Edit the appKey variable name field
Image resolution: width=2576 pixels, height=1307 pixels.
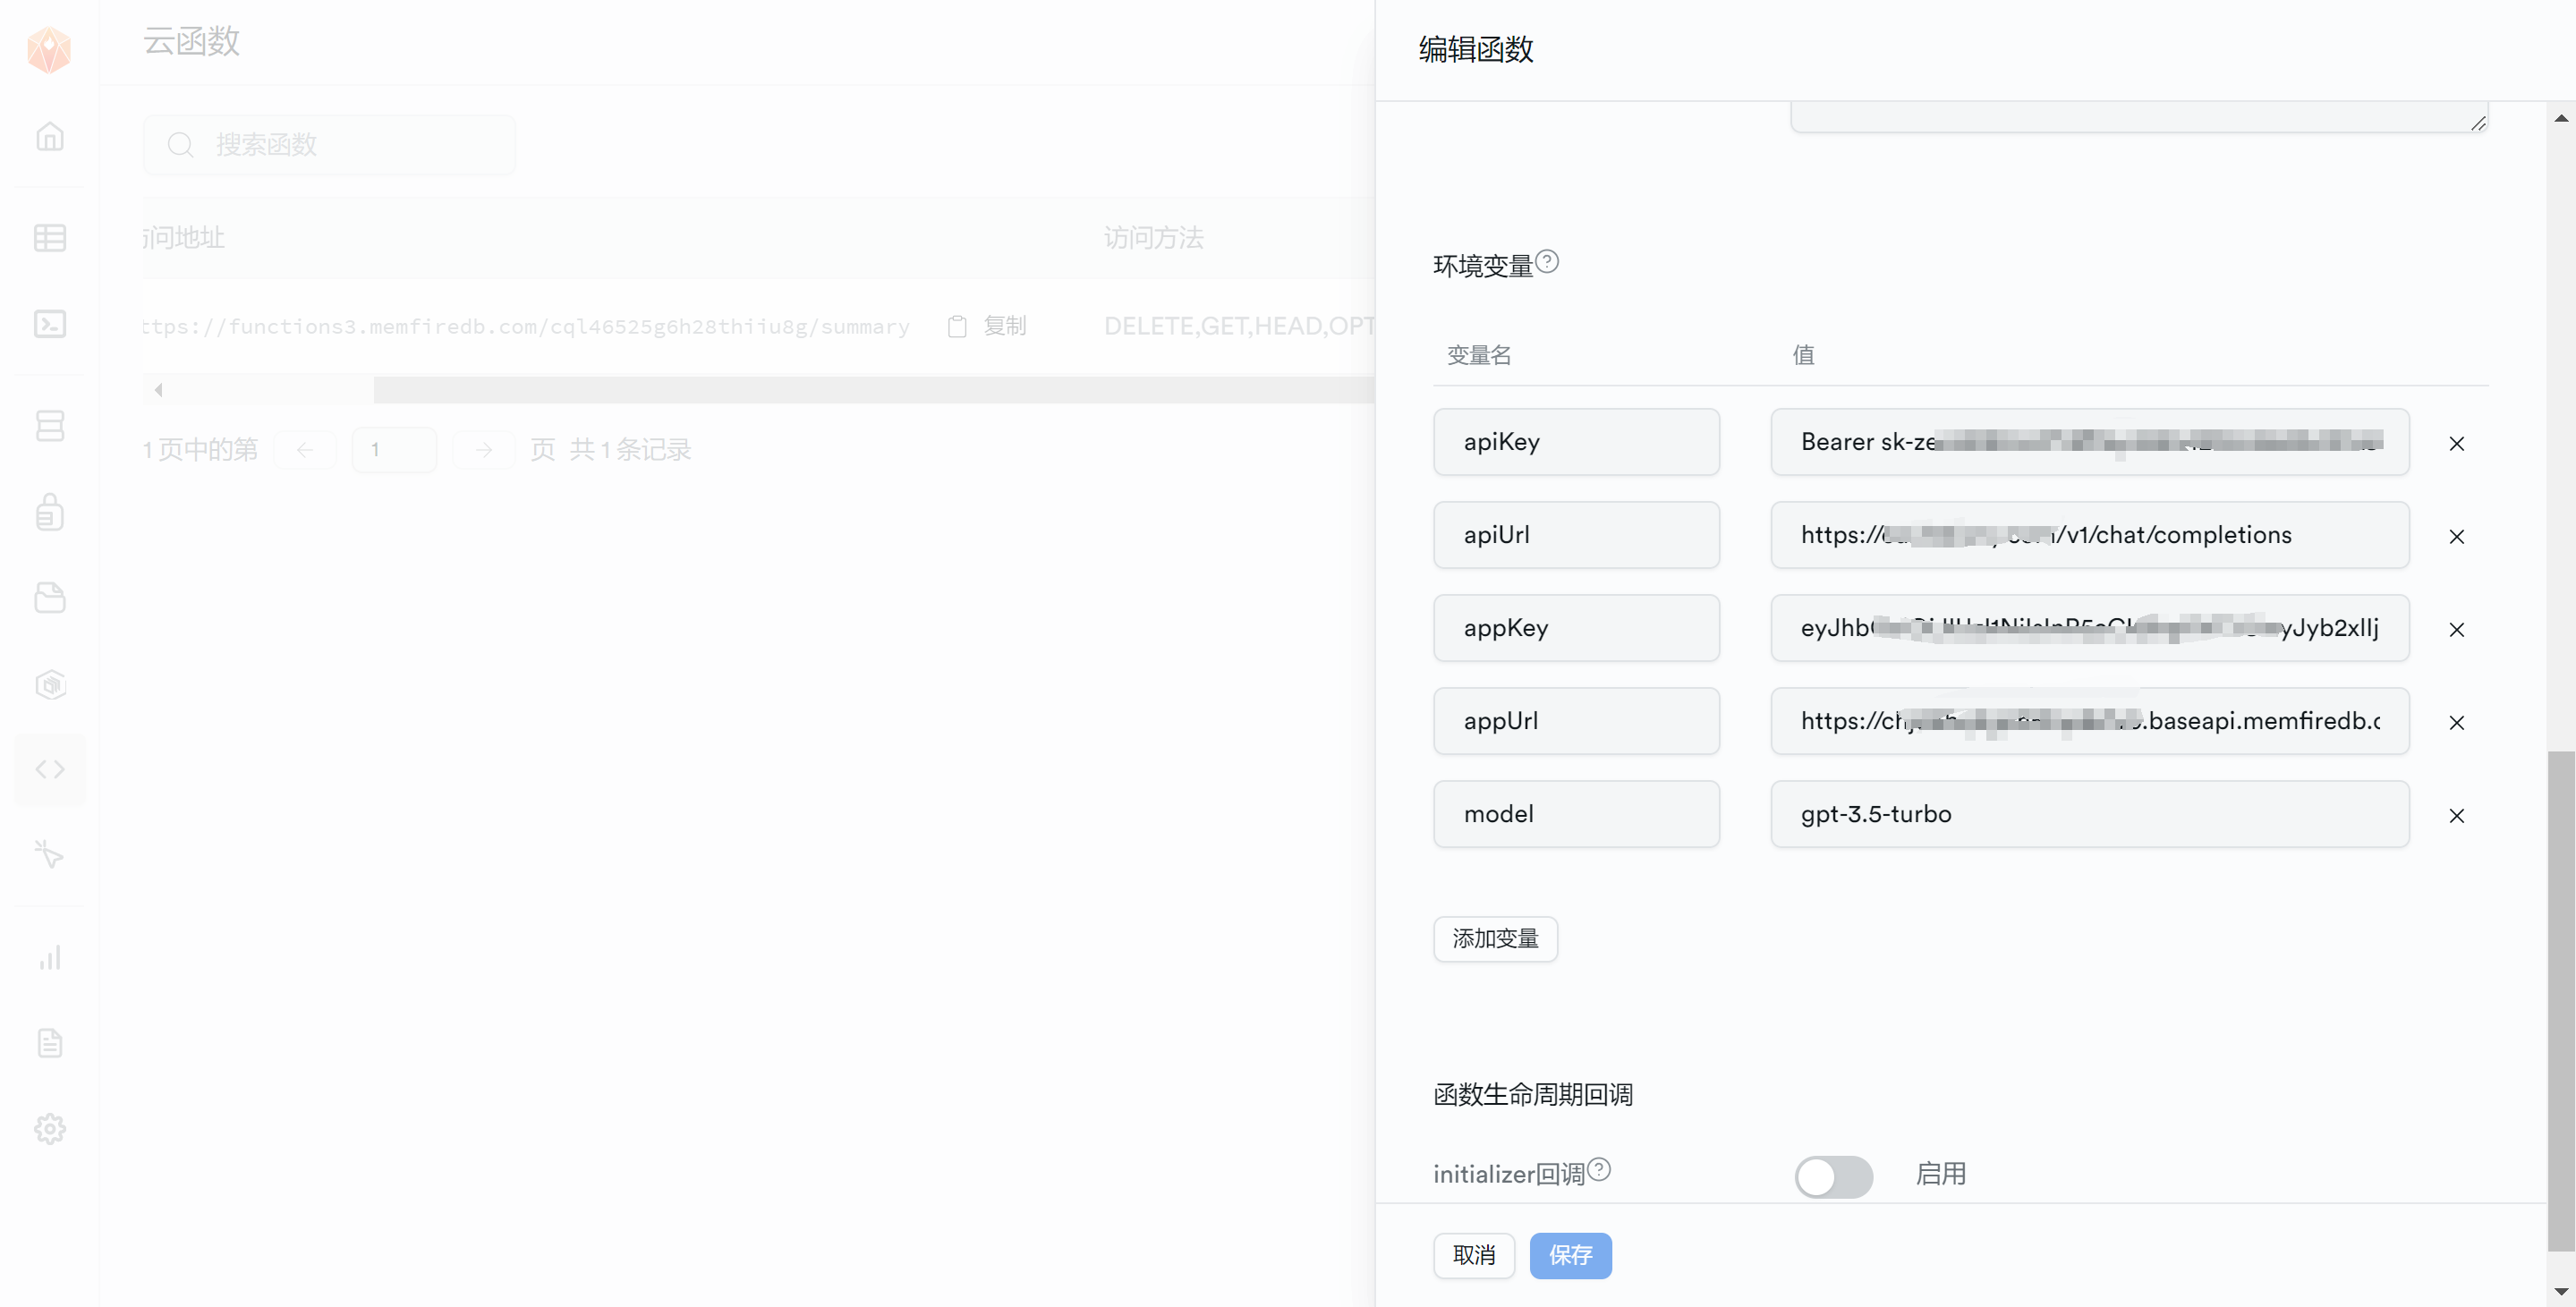(x=1576, y=628)
